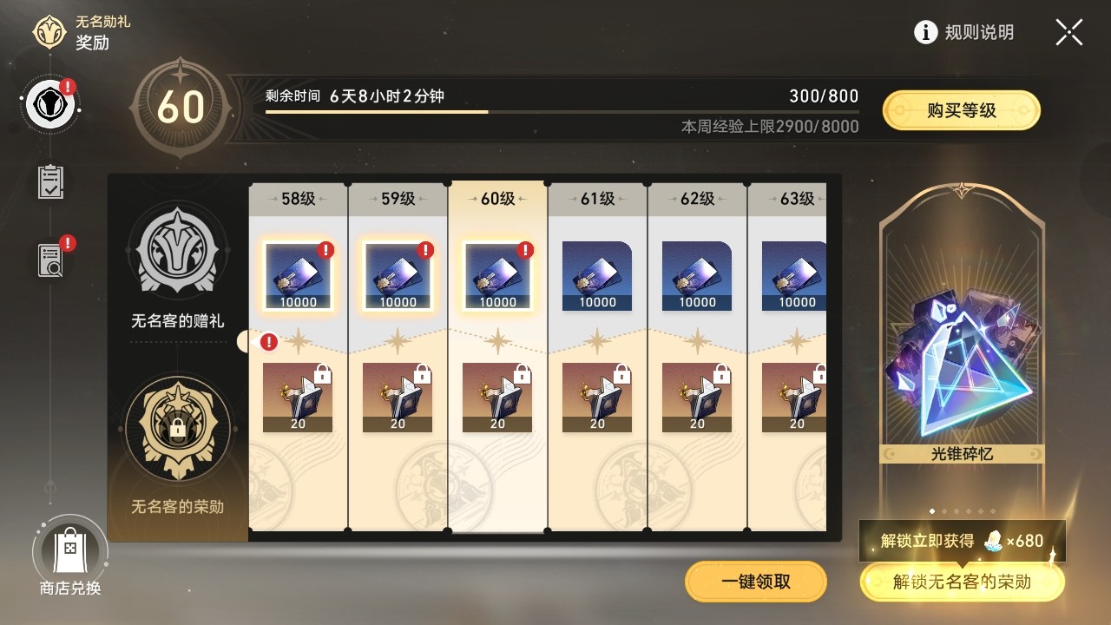Viewport: 1111px width, 625px height.
Task: Click the locked 无名客的荣勋 gold emblem
Action: [178, 428]
